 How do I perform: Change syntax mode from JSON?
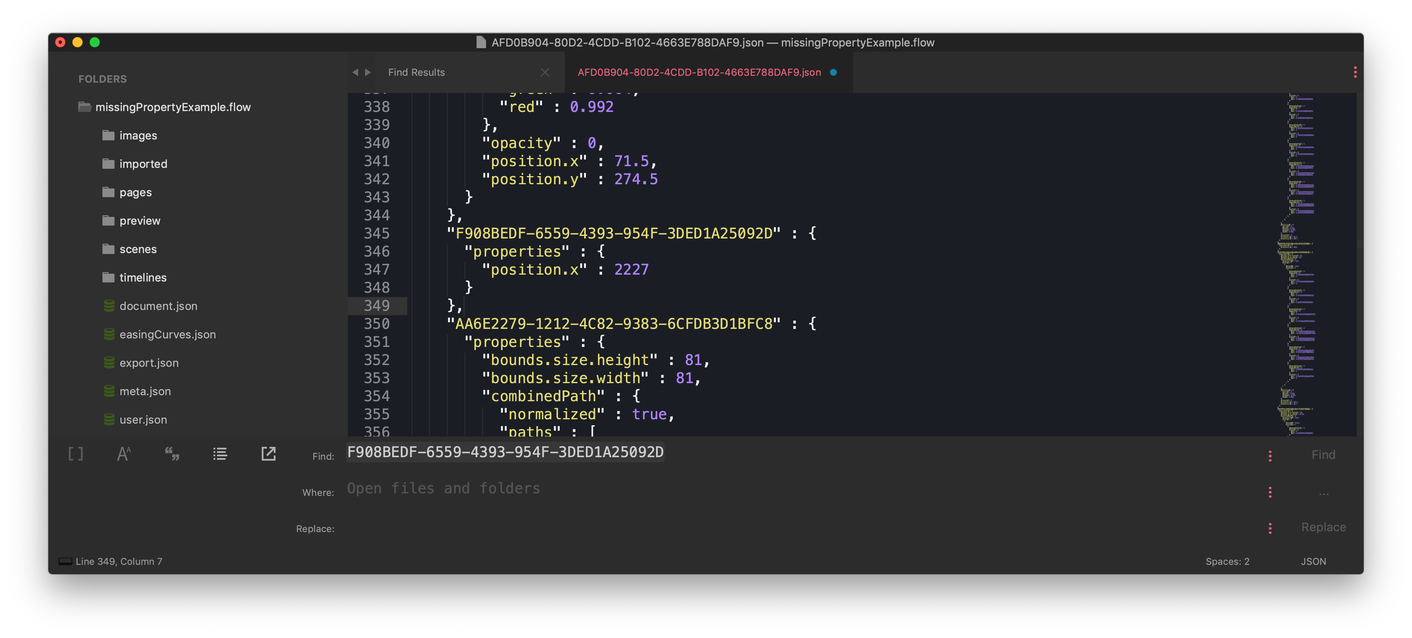click(x=1313, y=561)
